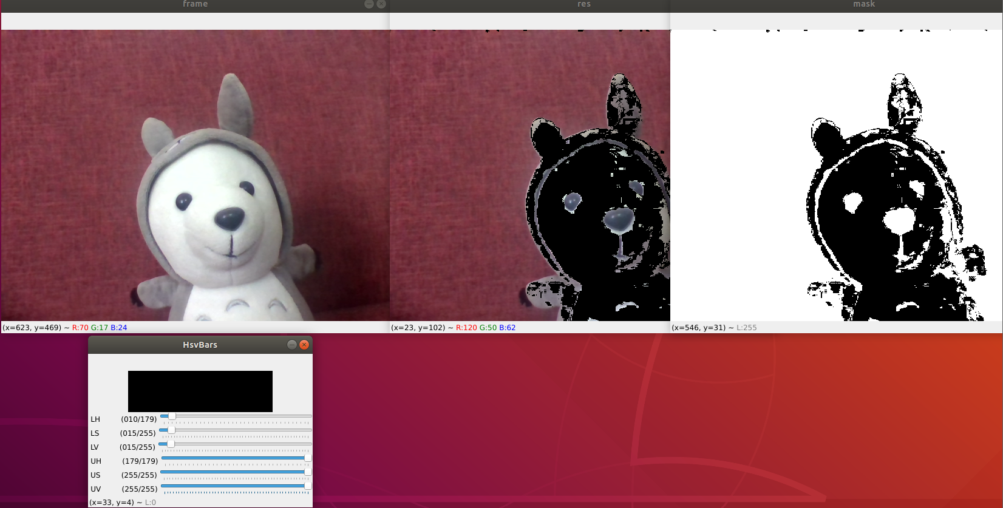
Task: Click the frame window title
Action: coord(195,4)
